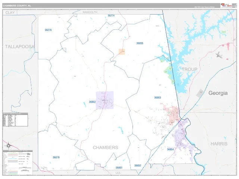Click the purple shaded city area near 36862
239x179 pixels.
pyautogui.click(x=105, y=100)
